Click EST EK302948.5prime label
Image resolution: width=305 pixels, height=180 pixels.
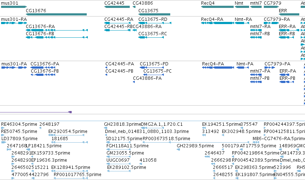(x=242, y=131)
